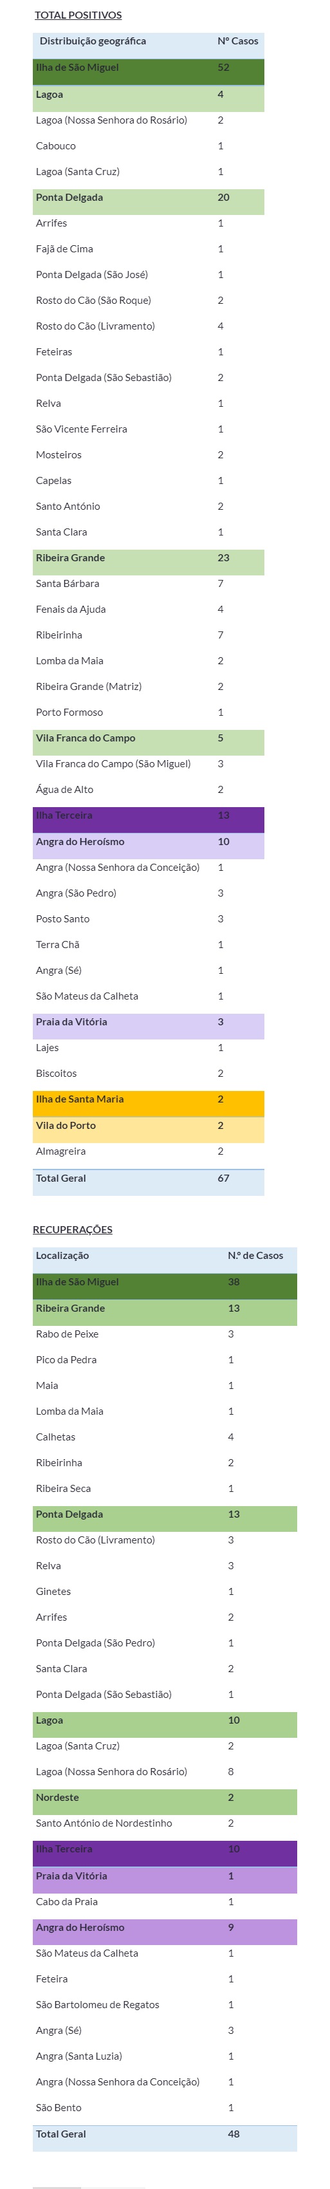The image size is (330, 2189).
Task: Click the purple Ilha Terceira row showing 13
Action: 149,815
